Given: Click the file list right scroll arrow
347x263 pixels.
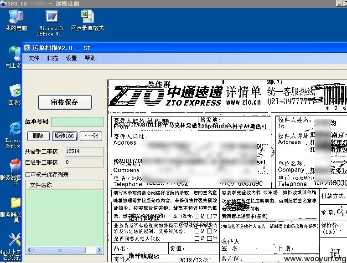Looking at the screenshot, I should click(x=99, y=250).
